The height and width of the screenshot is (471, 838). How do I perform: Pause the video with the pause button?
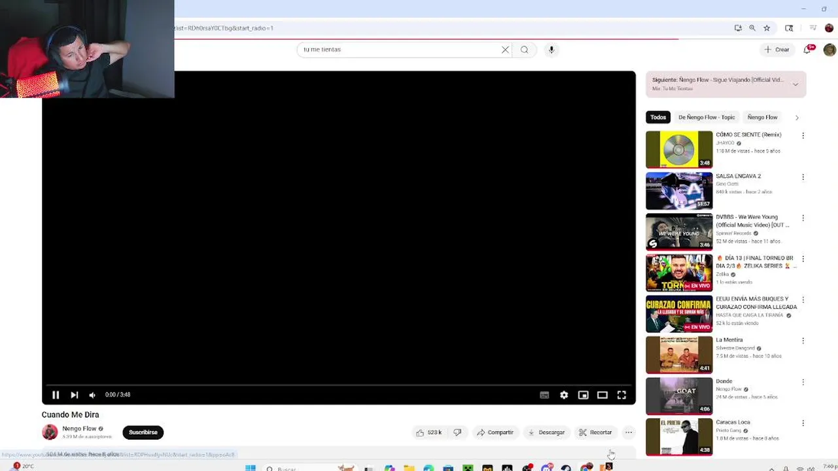pos(56,395)
